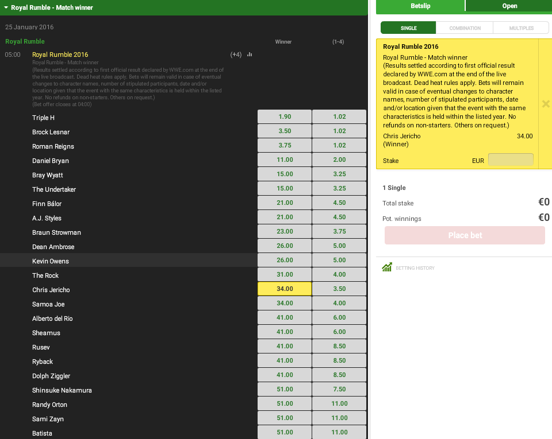Select Randy Orton winner odds 51.00
Viewport: 552px width, 439px height.
pos(285,404)
